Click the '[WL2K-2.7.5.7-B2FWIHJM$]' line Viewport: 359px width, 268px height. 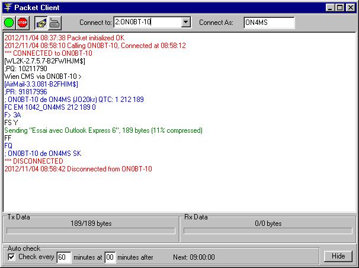pyautogui.click(x=44, y=61)
